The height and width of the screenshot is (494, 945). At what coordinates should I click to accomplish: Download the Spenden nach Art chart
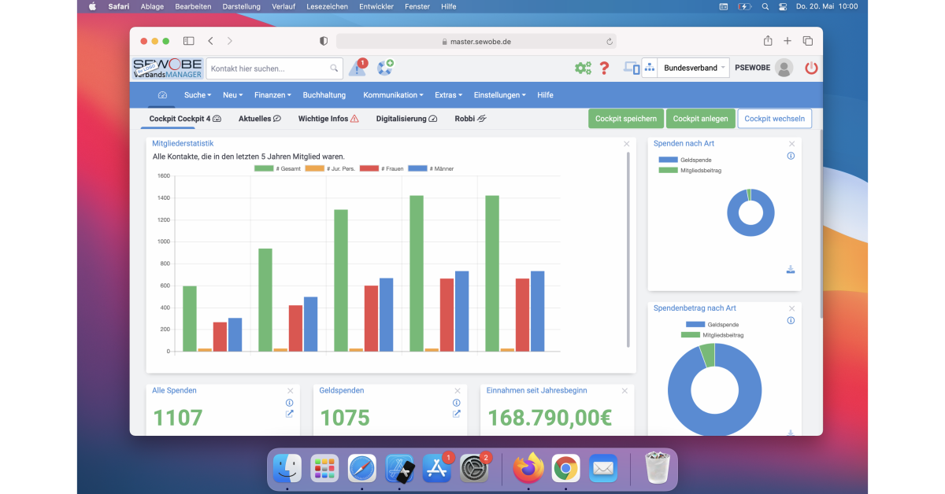point(791,270)
